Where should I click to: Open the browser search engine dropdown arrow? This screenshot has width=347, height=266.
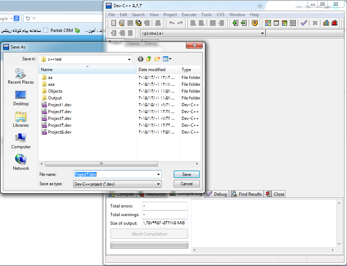click(11, 18)
